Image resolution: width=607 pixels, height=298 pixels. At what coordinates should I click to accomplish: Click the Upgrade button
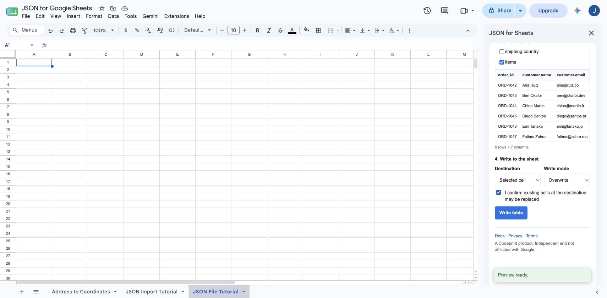coord(548,11)
